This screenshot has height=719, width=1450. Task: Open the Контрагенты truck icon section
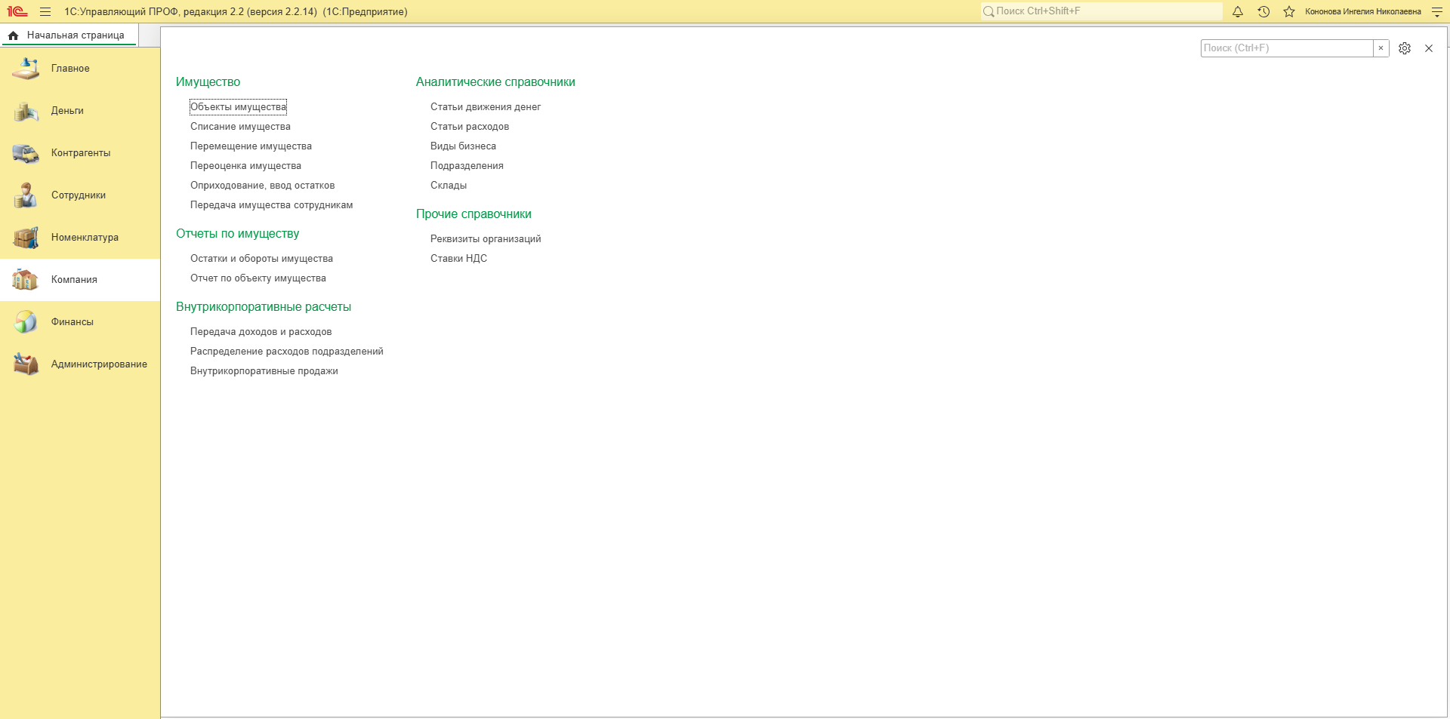26,153
